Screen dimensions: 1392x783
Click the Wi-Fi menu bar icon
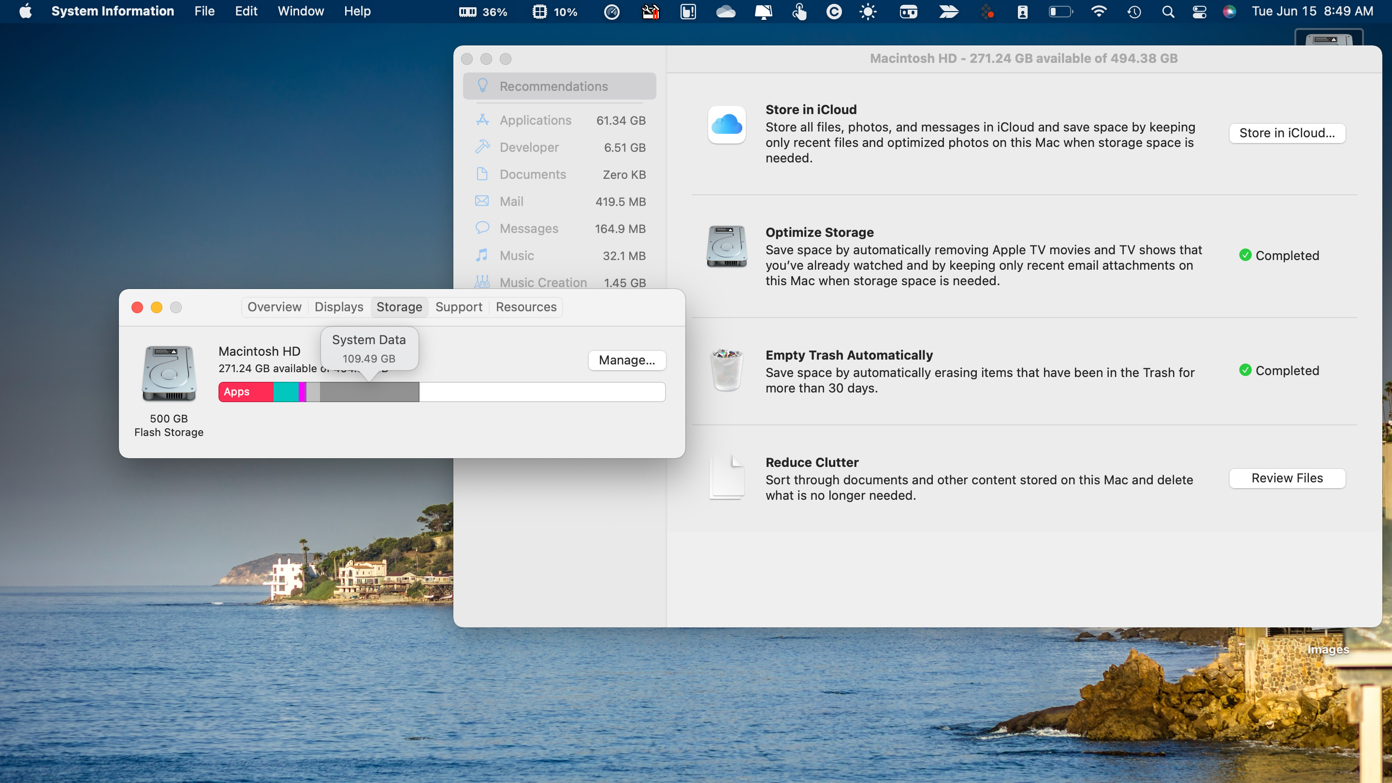1099,11
